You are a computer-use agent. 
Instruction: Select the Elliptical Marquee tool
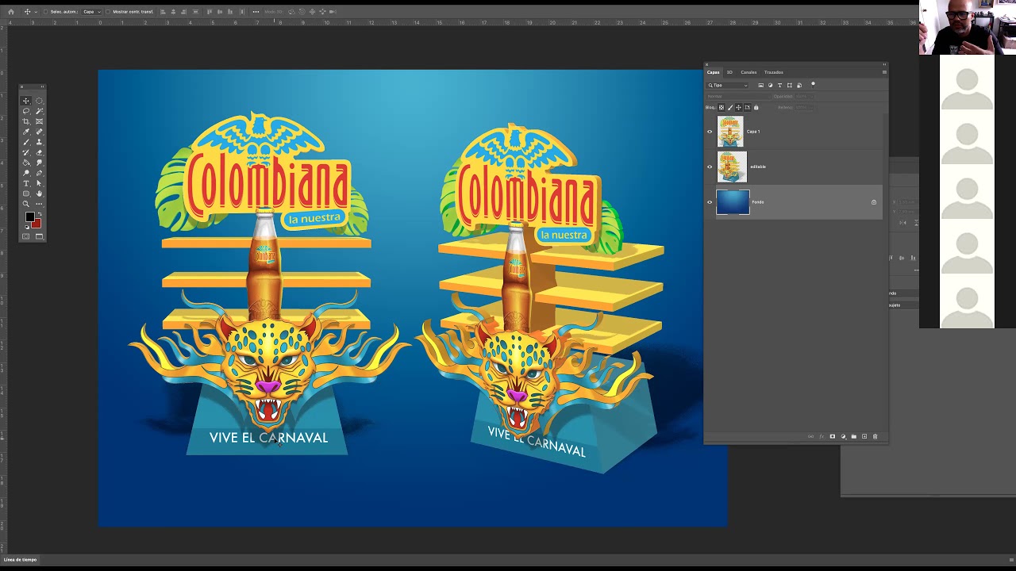(39, 101)
